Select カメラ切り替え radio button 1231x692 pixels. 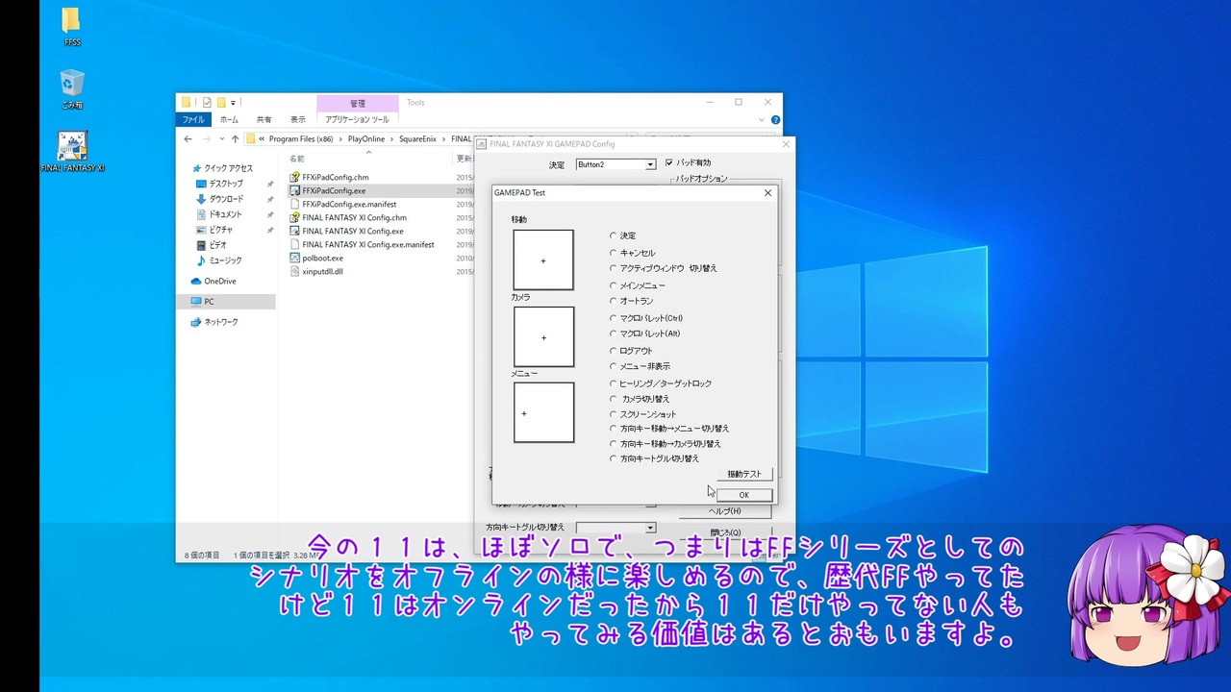point(614,399)
